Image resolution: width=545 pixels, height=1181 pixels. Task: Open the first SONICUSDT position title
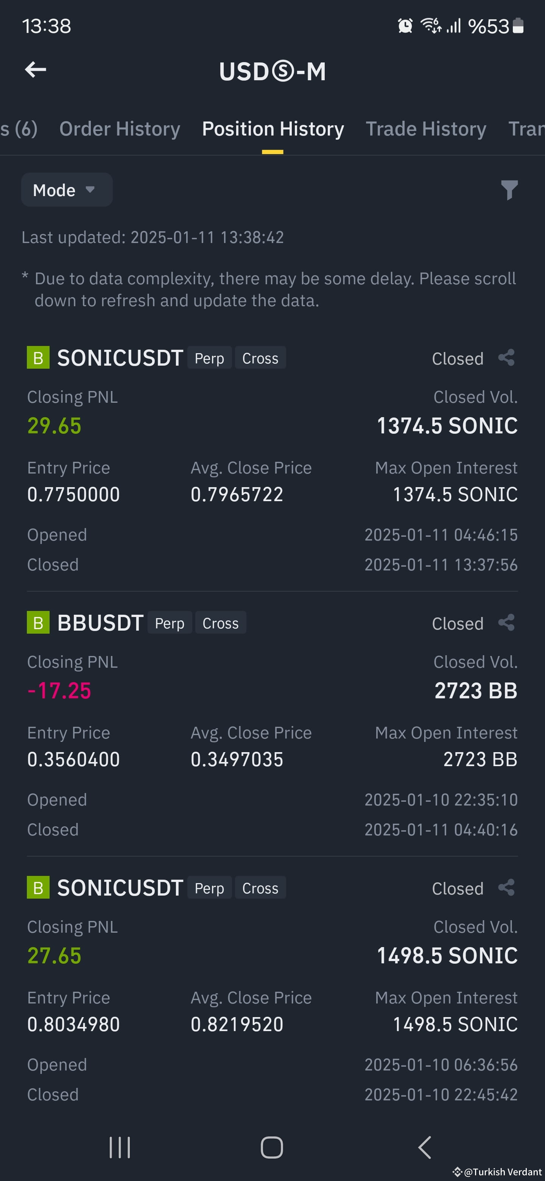coord(120,358)
